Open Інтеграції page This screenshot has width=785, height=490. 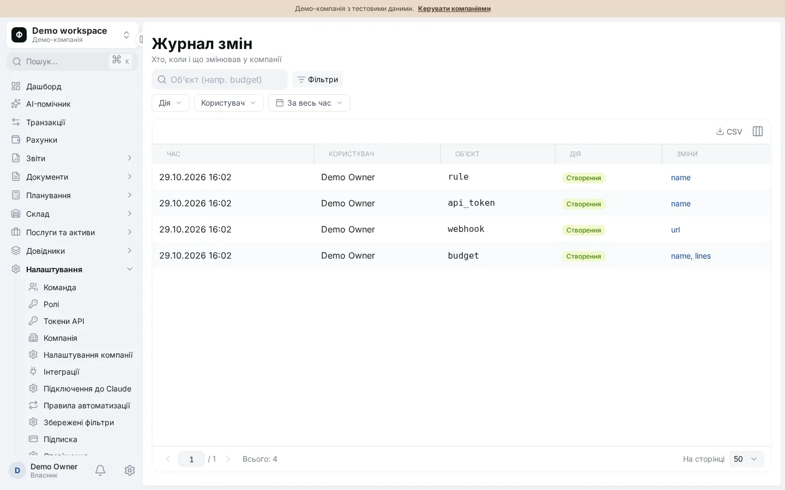(81, 372)
